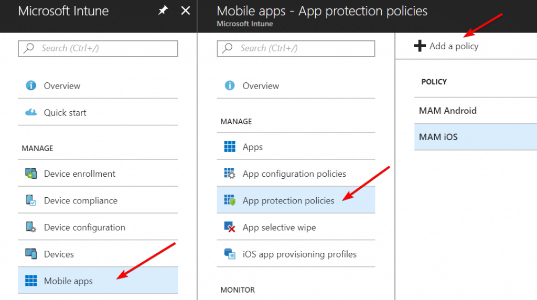The width and height of the screenshot is (537, 300).
Task: Click the Devices icon in left menu
Action: [x=31, y=254]
